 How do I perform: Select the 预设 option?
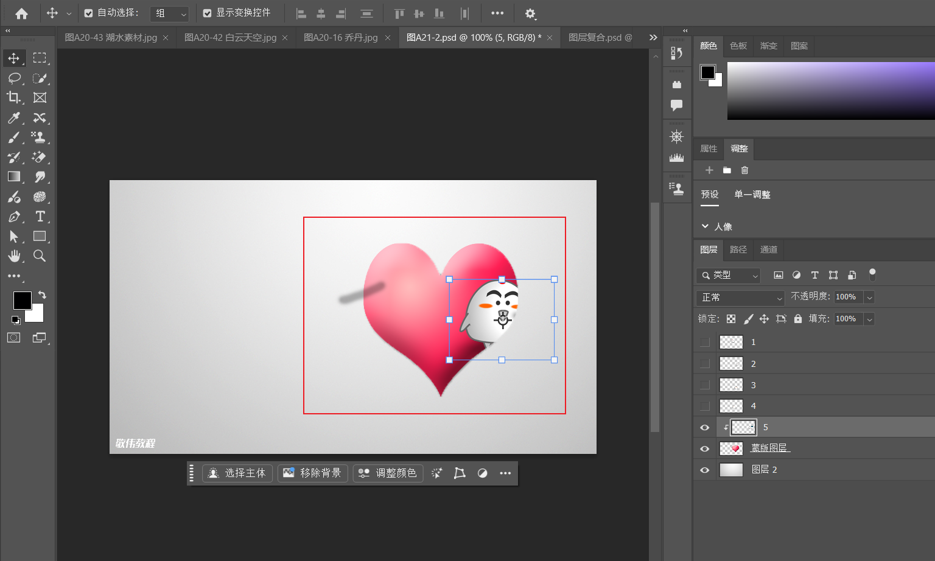[x=710, y=195]
